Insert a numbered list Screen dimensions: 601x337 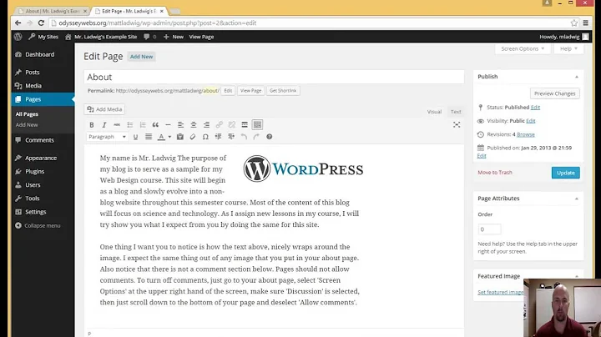pyautogui.click(x=143, y=125)
